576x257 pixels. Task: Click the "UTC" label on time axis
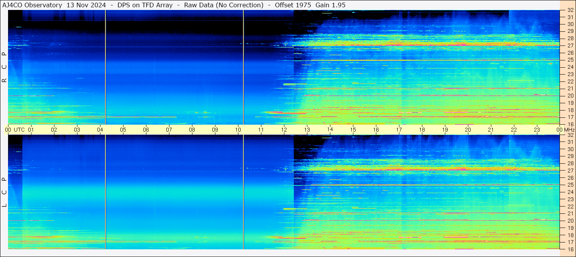click(x=20, y=130)
